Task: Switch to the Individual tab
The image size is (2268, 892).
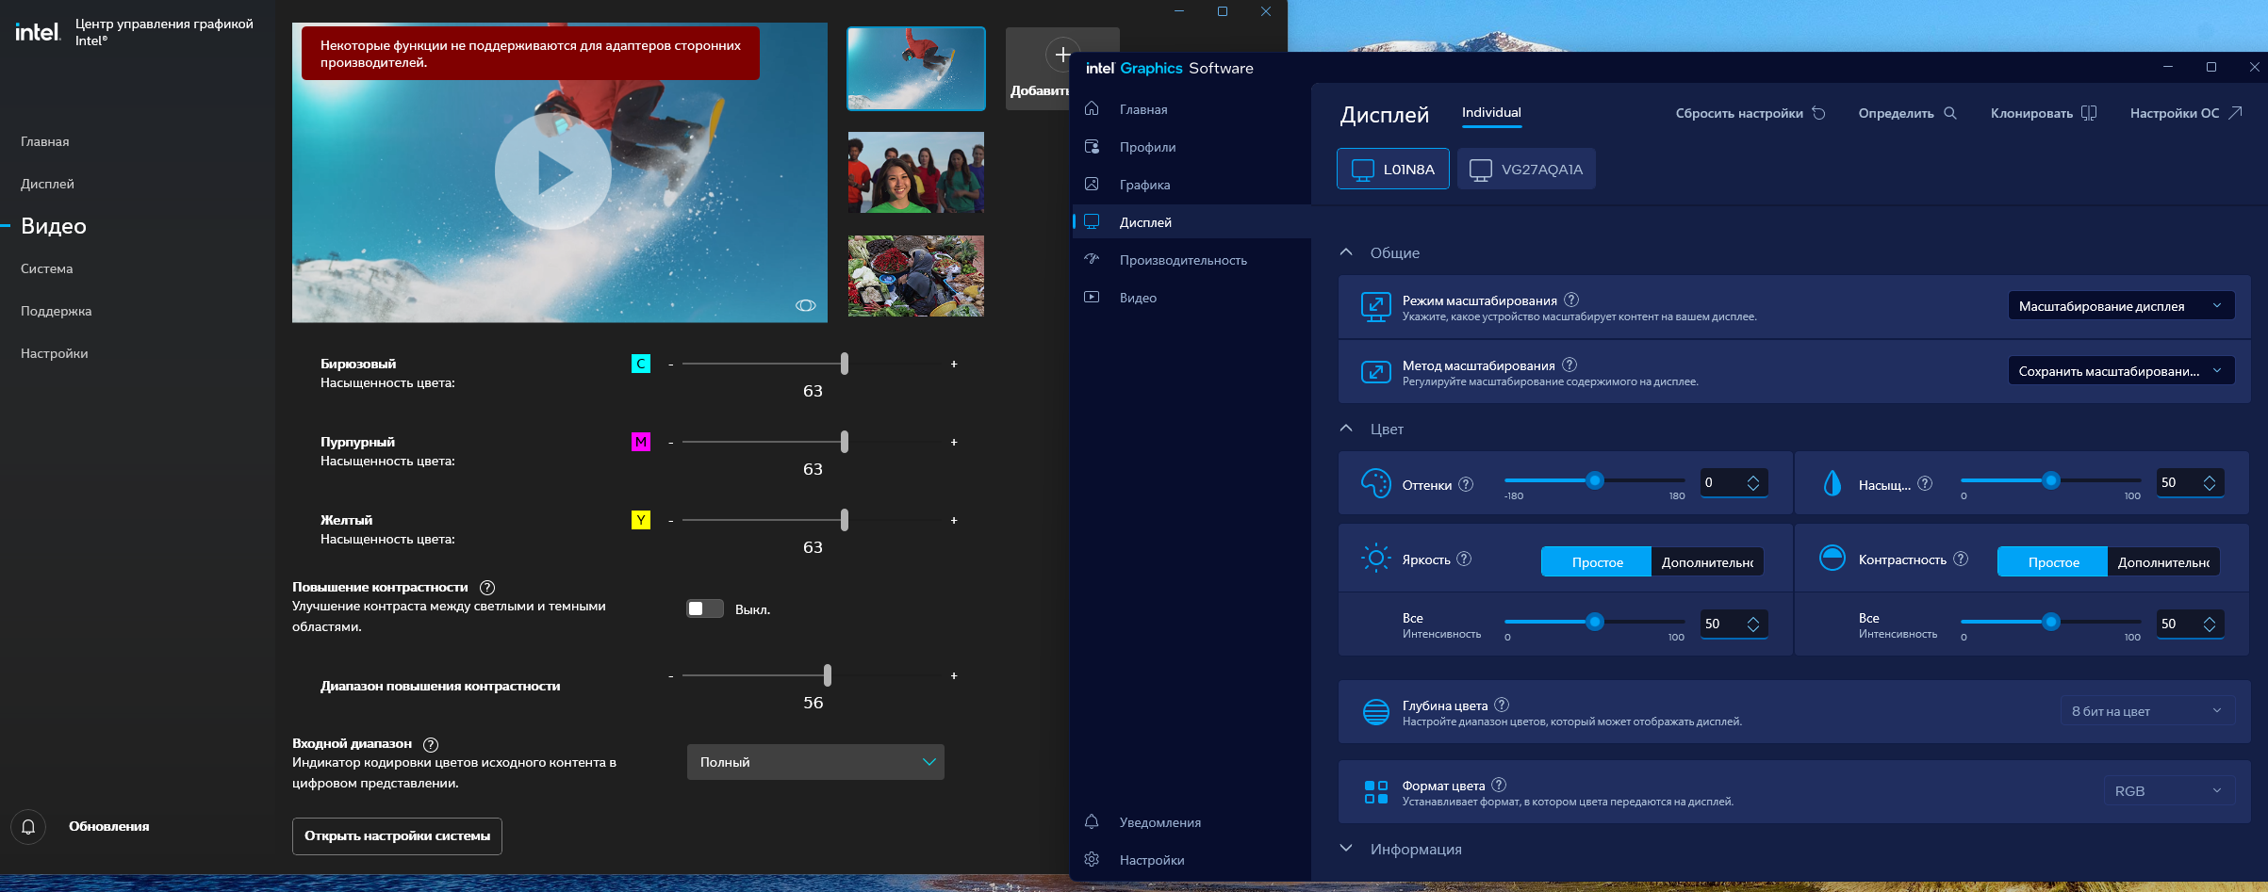Action: pyautogui.click(x=1491, y=113)
